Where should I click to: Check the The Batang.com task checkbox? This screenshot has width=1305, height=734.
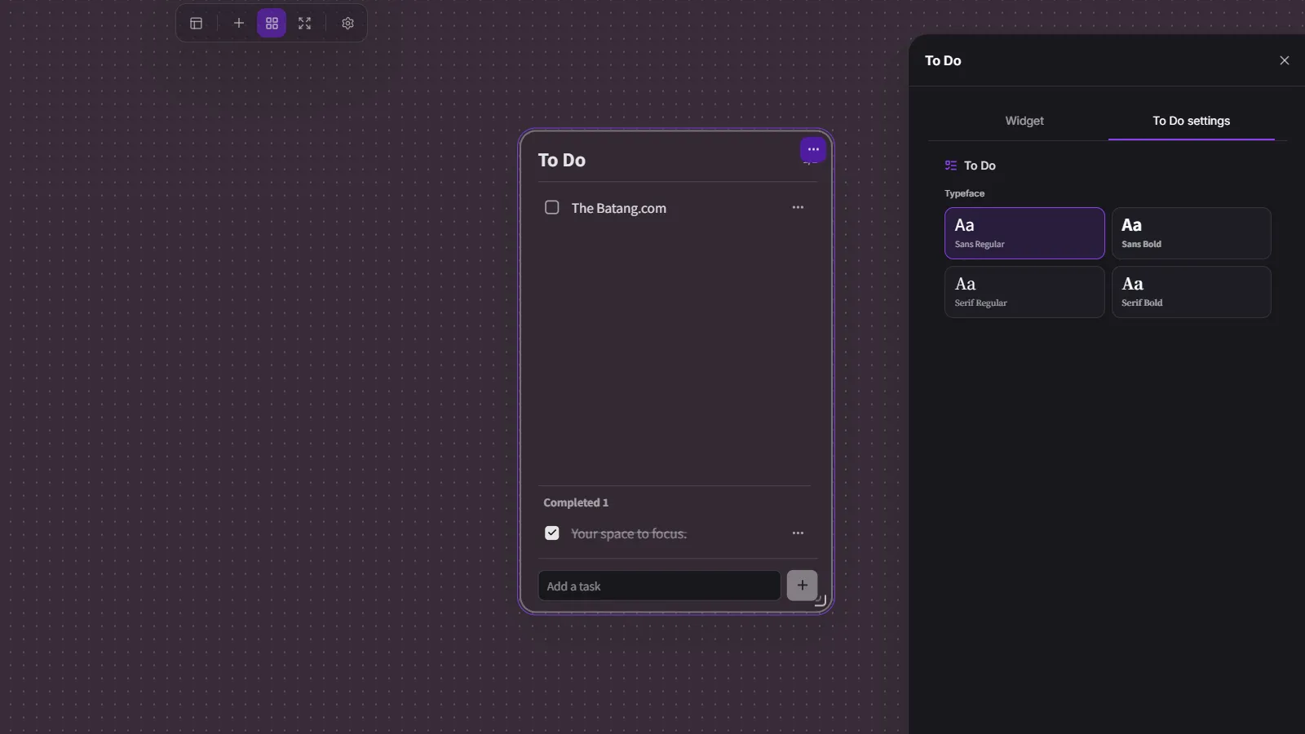[552, 208]
